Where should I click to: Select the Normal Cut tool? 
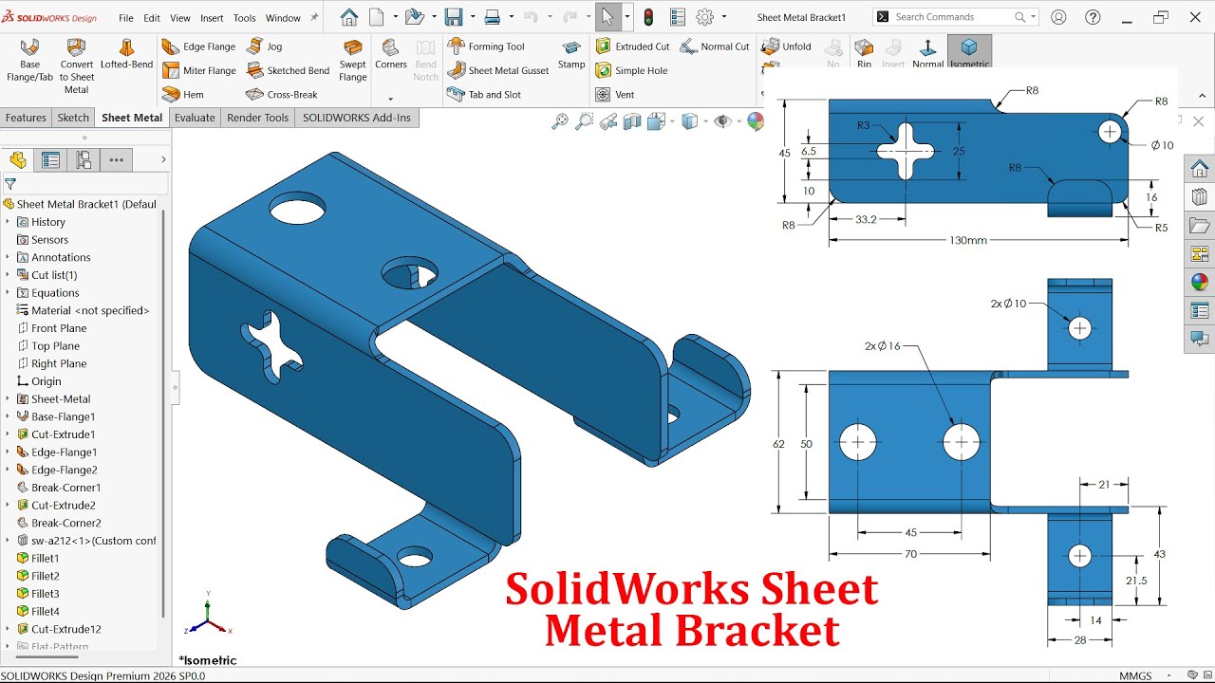[715, 46]
